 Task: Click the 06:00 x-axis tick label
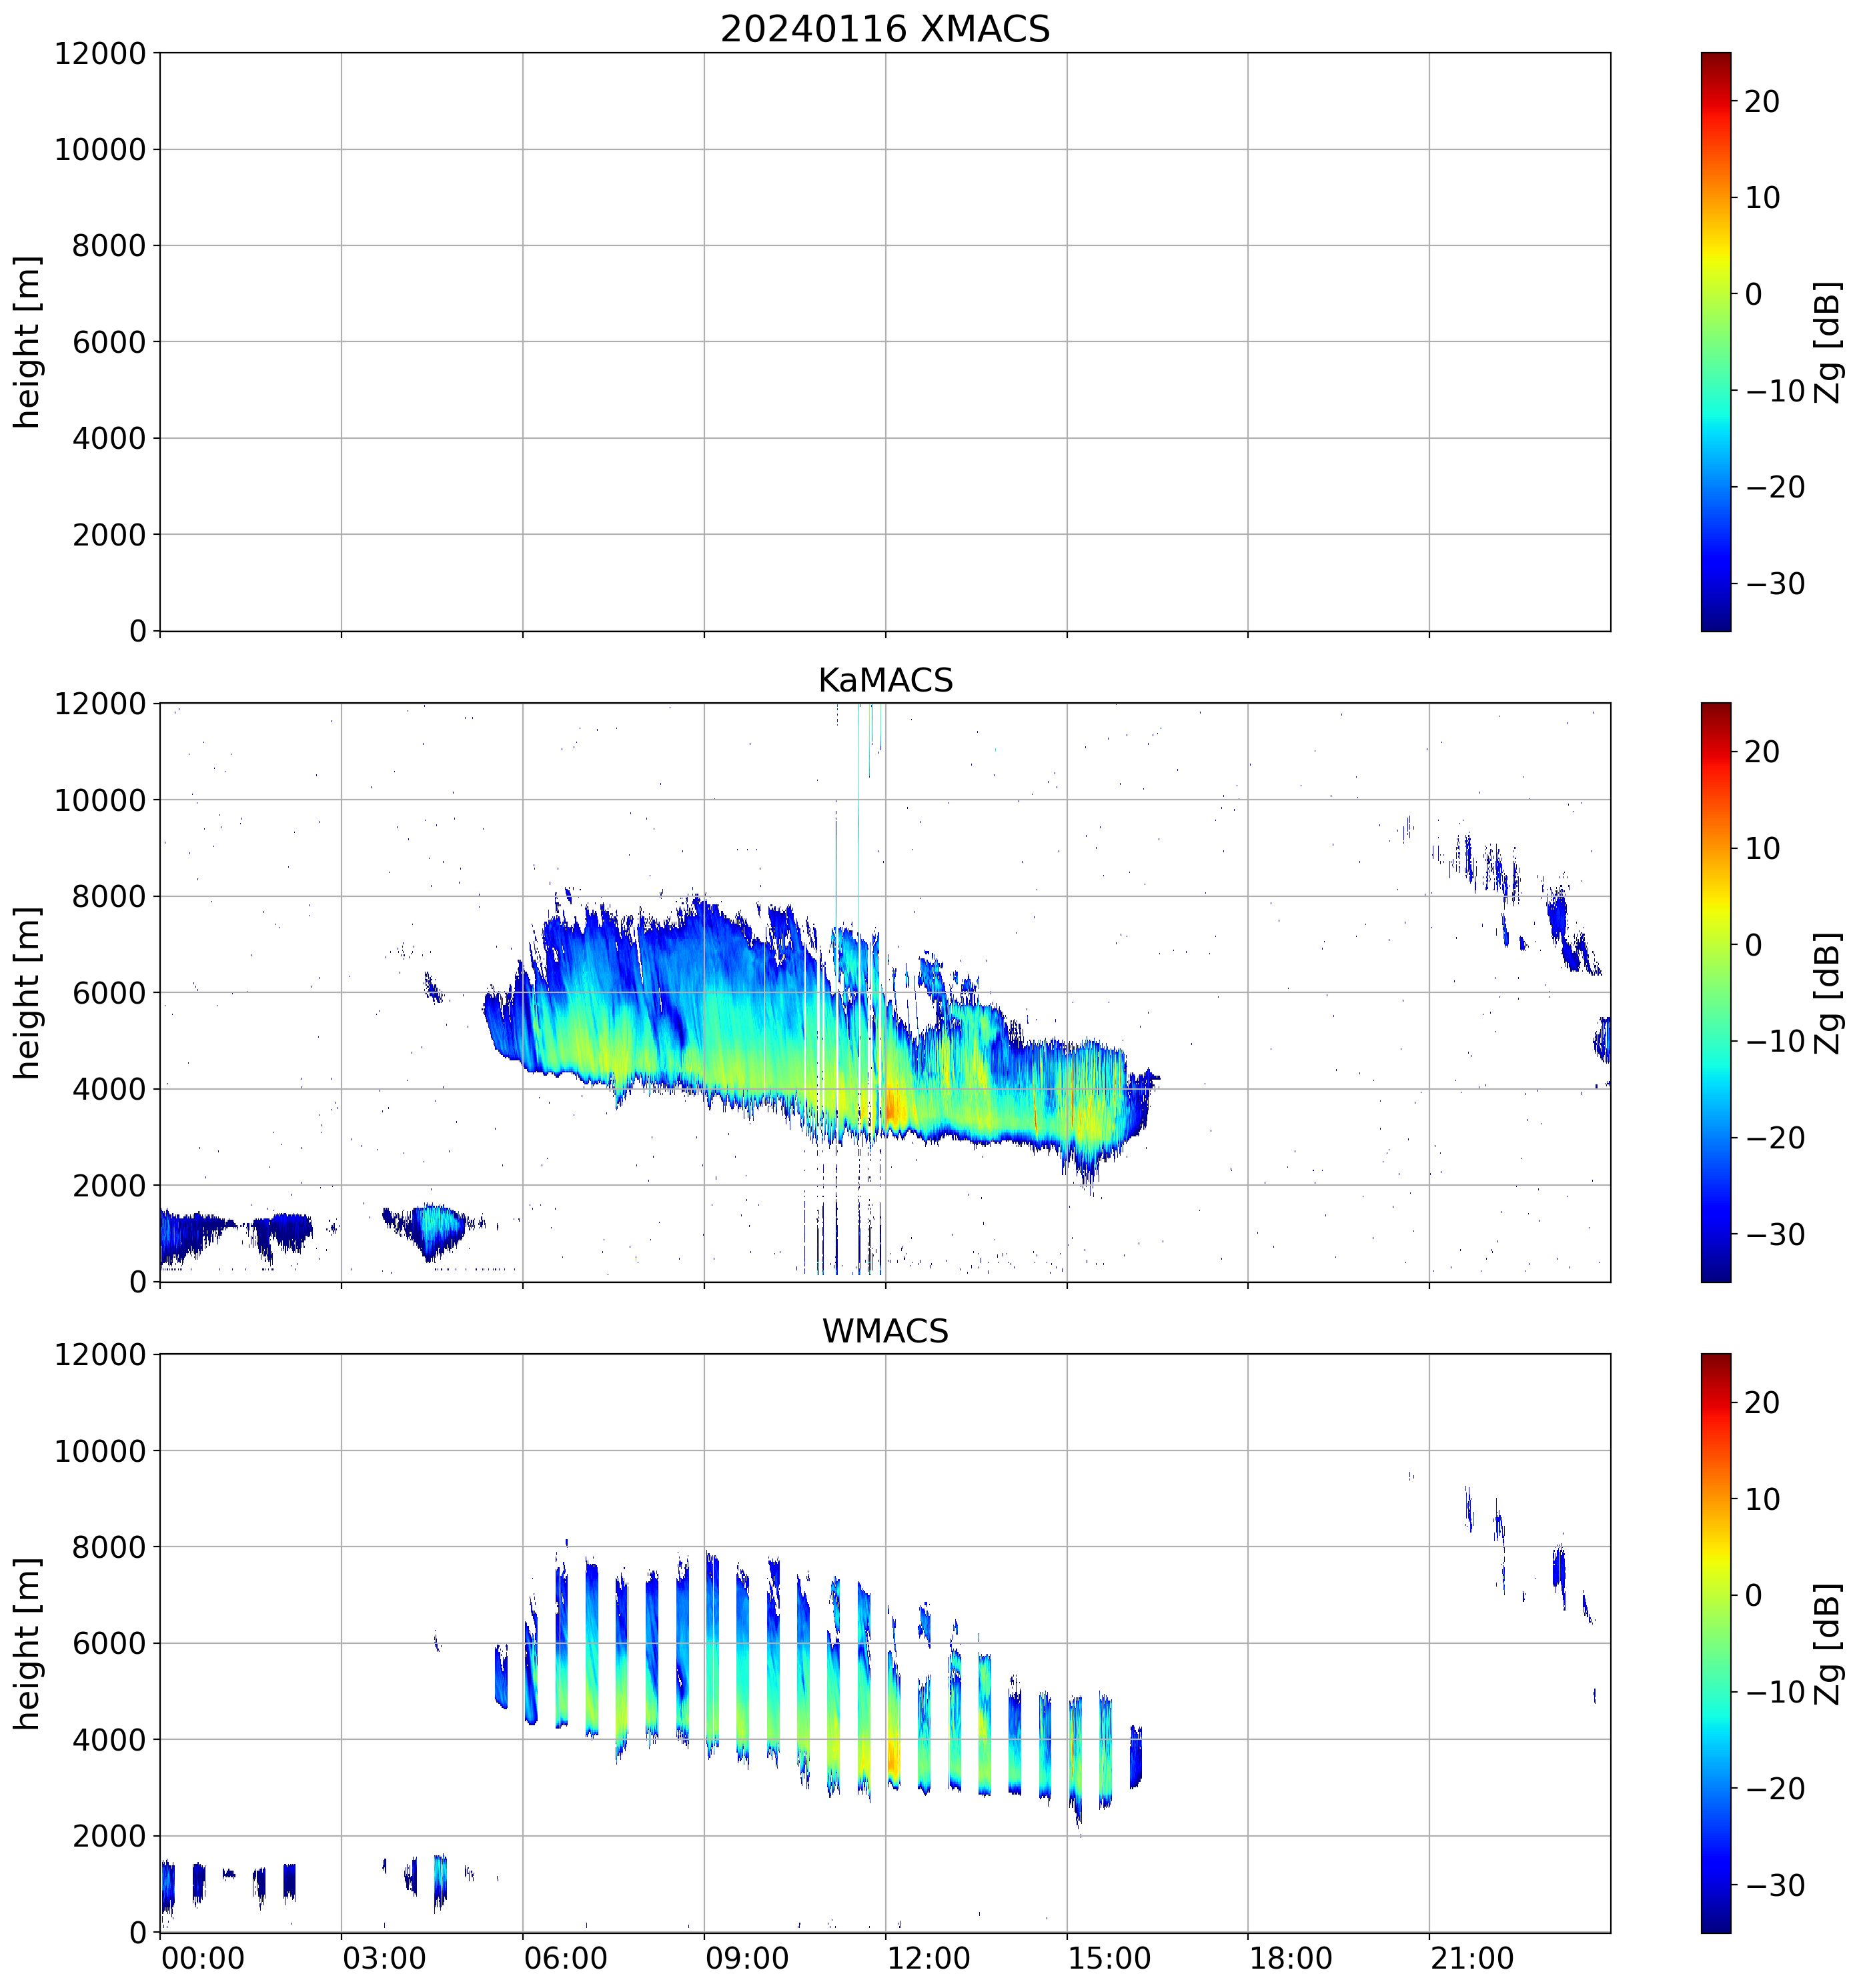(565, 1958)
